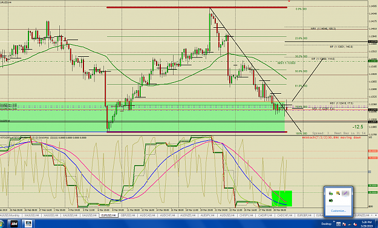Select the AUDJPY,H4 chart tab

(208, 215)
